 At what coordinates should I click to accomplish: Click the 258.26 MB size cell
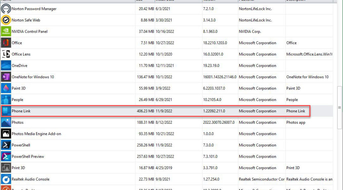coord(145,145)
